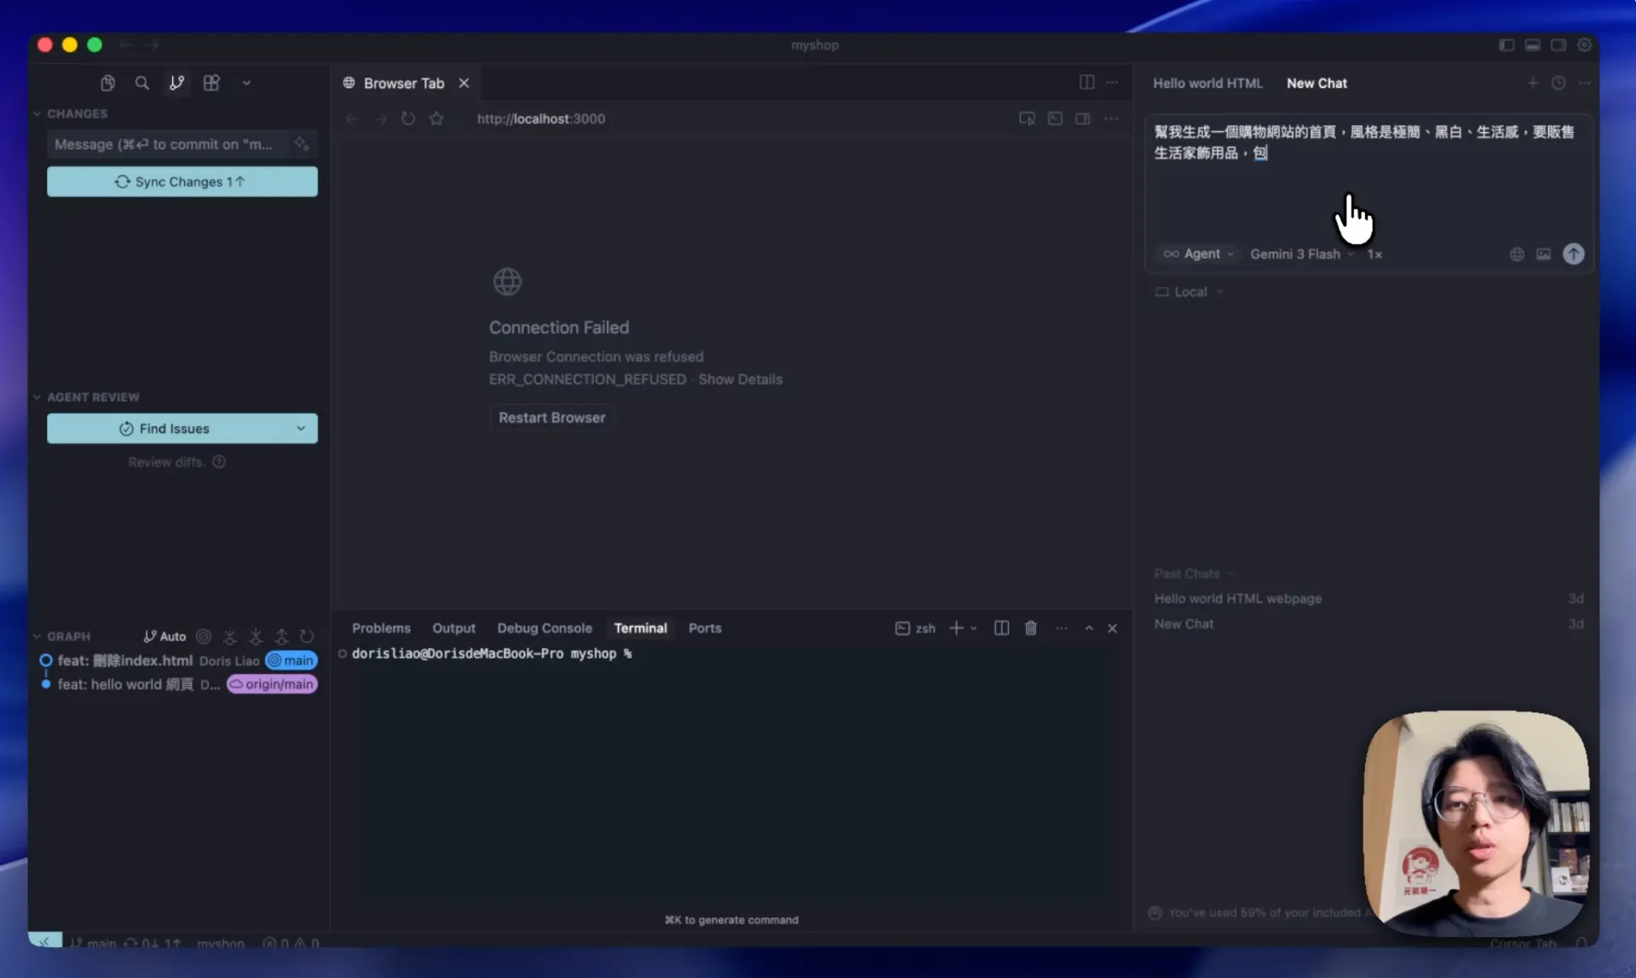Click the Search magnifier icon
Viewport: 1636px width, 978px height.
click(x=141, y=83)
